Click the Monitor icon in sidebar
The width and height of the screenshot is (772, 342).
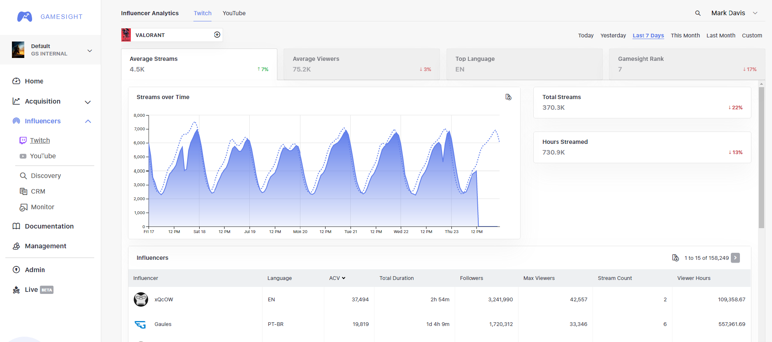(23, 207)
